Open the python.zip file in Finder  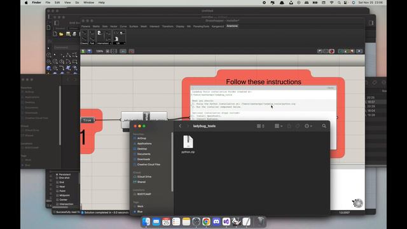click(188, 144)
